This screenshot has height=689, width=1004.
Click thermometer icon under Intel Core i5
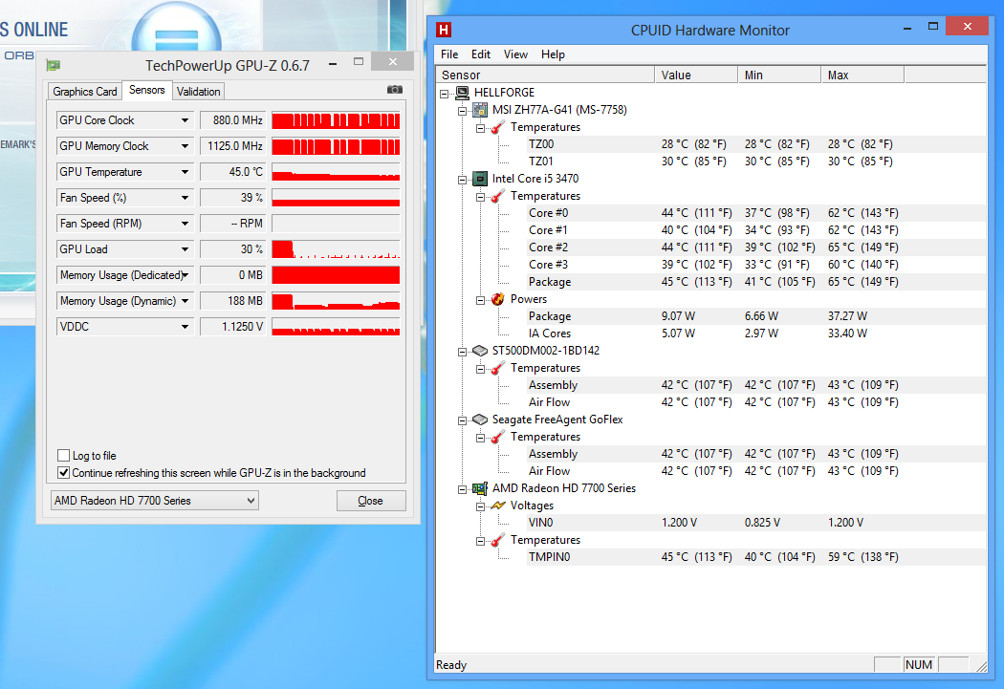coord(498,196)
